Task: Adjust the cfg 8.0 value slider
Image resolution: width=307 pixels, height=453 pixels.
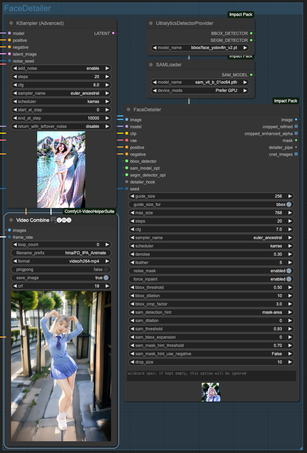Action: click(x=61, y=85)
